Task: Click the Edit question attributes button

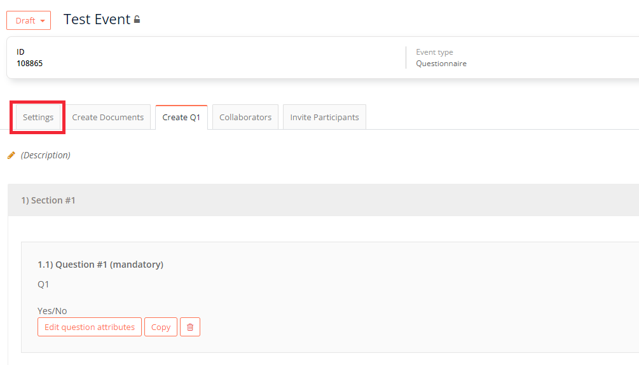Action: pos(90,327)
